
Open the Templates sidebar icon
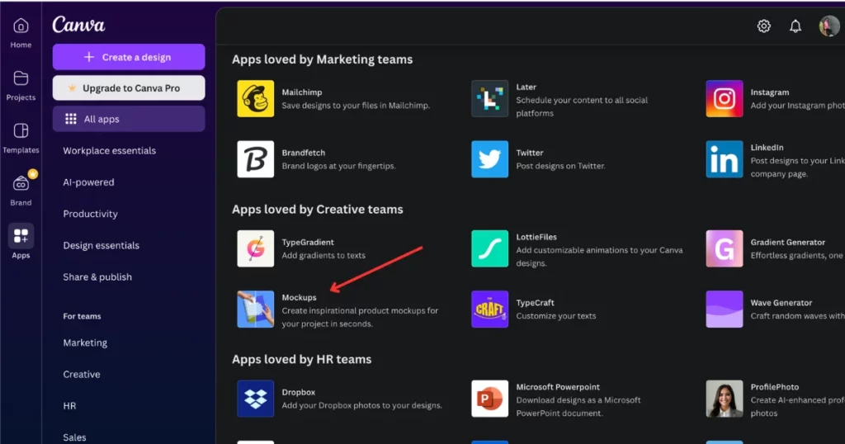tap(21, 131)
